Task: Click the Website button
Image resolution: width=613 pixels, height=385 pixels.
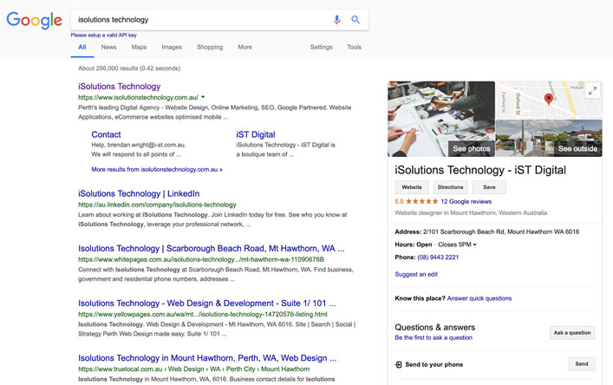Action: 412,187
